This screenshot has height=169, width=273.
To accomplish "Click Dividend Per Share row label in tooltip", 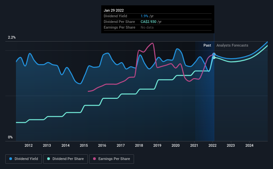I will (x=119, y=22).
